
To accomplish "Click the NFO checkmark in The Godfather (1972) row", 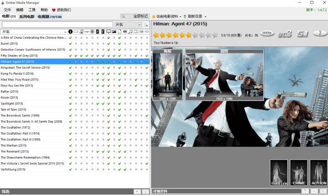I will [x=71, y=128].
